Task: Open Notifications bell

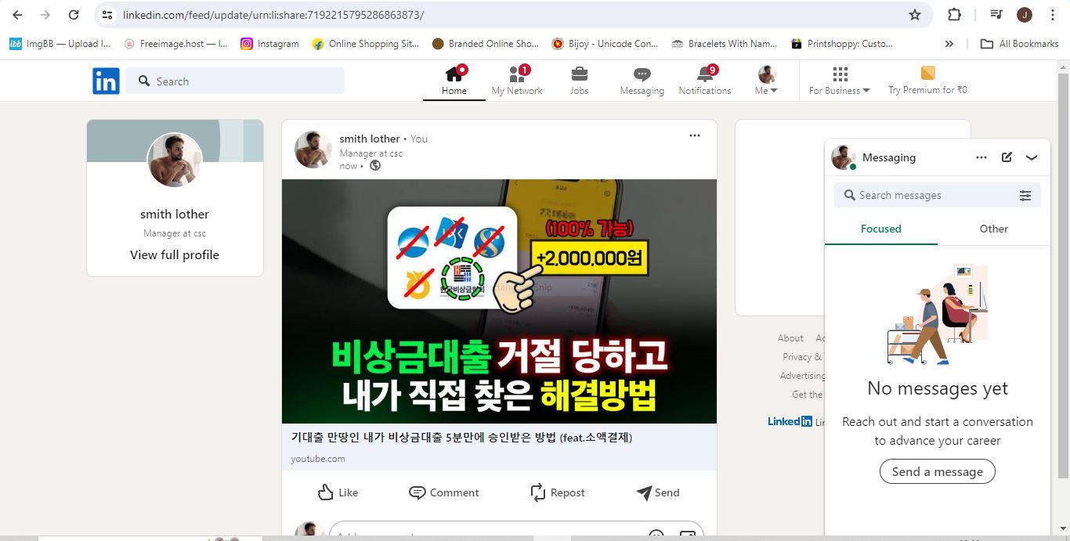Action: [x=705, y=81]
